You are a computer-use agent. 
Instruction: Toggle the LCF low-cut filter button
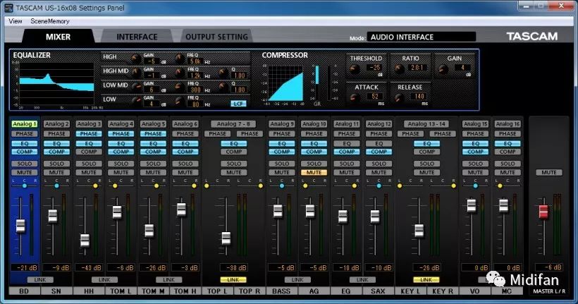tap(238, 104)
